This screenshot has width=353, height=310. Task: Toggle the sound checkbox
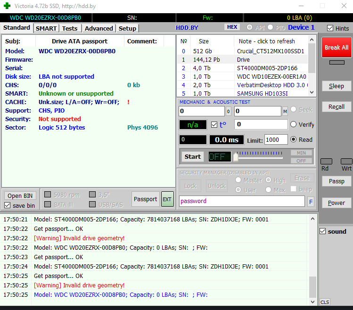click(x=323, y=231)
